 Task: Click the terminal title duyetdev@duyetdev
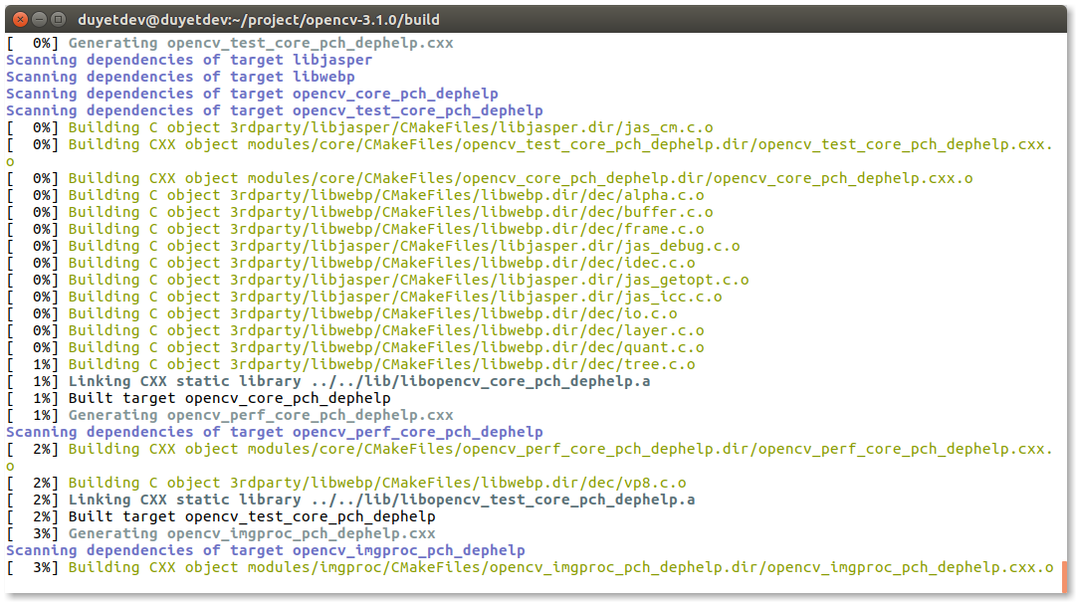coord(259,20)
